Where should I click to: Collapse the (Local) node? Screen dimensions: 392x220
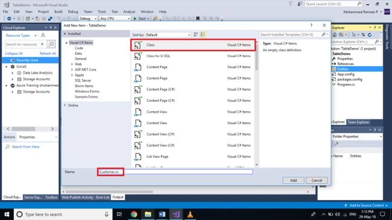7,67
